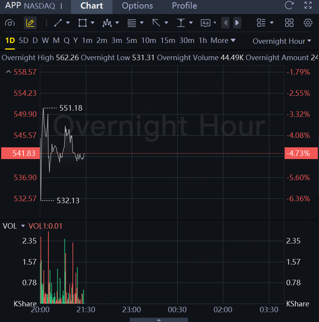The width and height of the screenshot is (319, 322).
Task: Expand the wave pattern tool dropdown
Action: pos(117,23)
